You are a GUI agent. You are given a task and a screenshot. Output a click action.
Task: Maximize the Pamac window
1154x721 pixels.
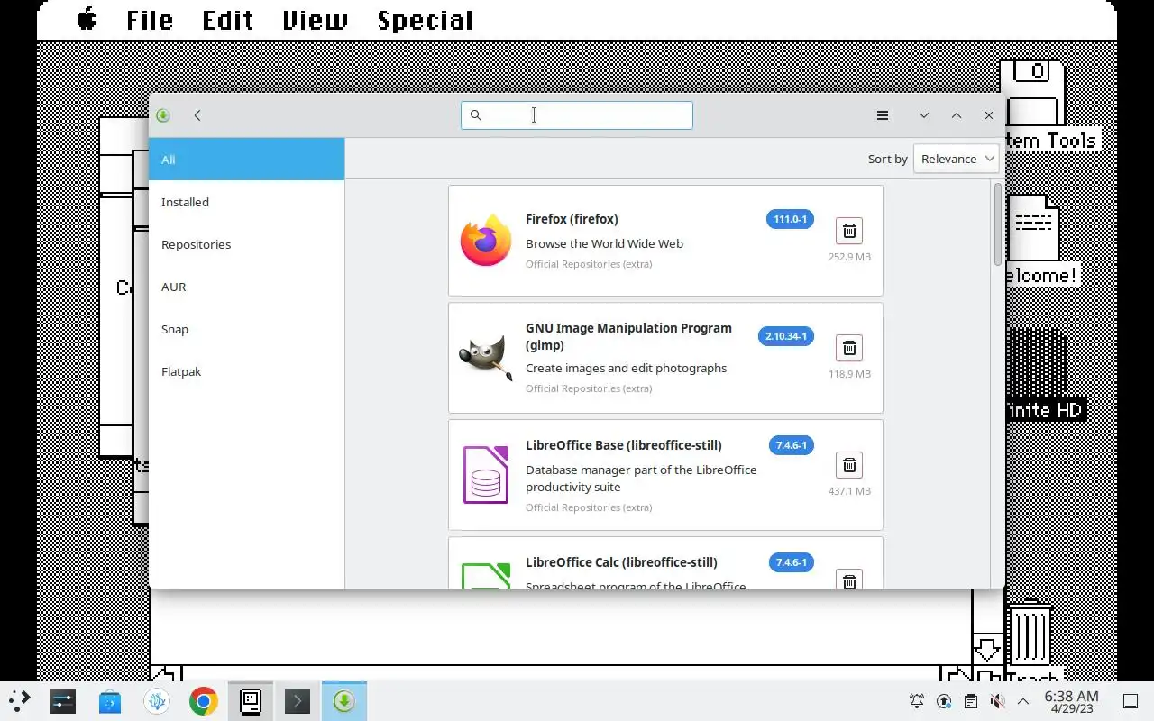pyautogui.click(x=957, y=115)
